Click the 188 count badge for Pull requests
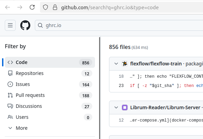Screen dimensions: 203x139 [x=85, y=96]
